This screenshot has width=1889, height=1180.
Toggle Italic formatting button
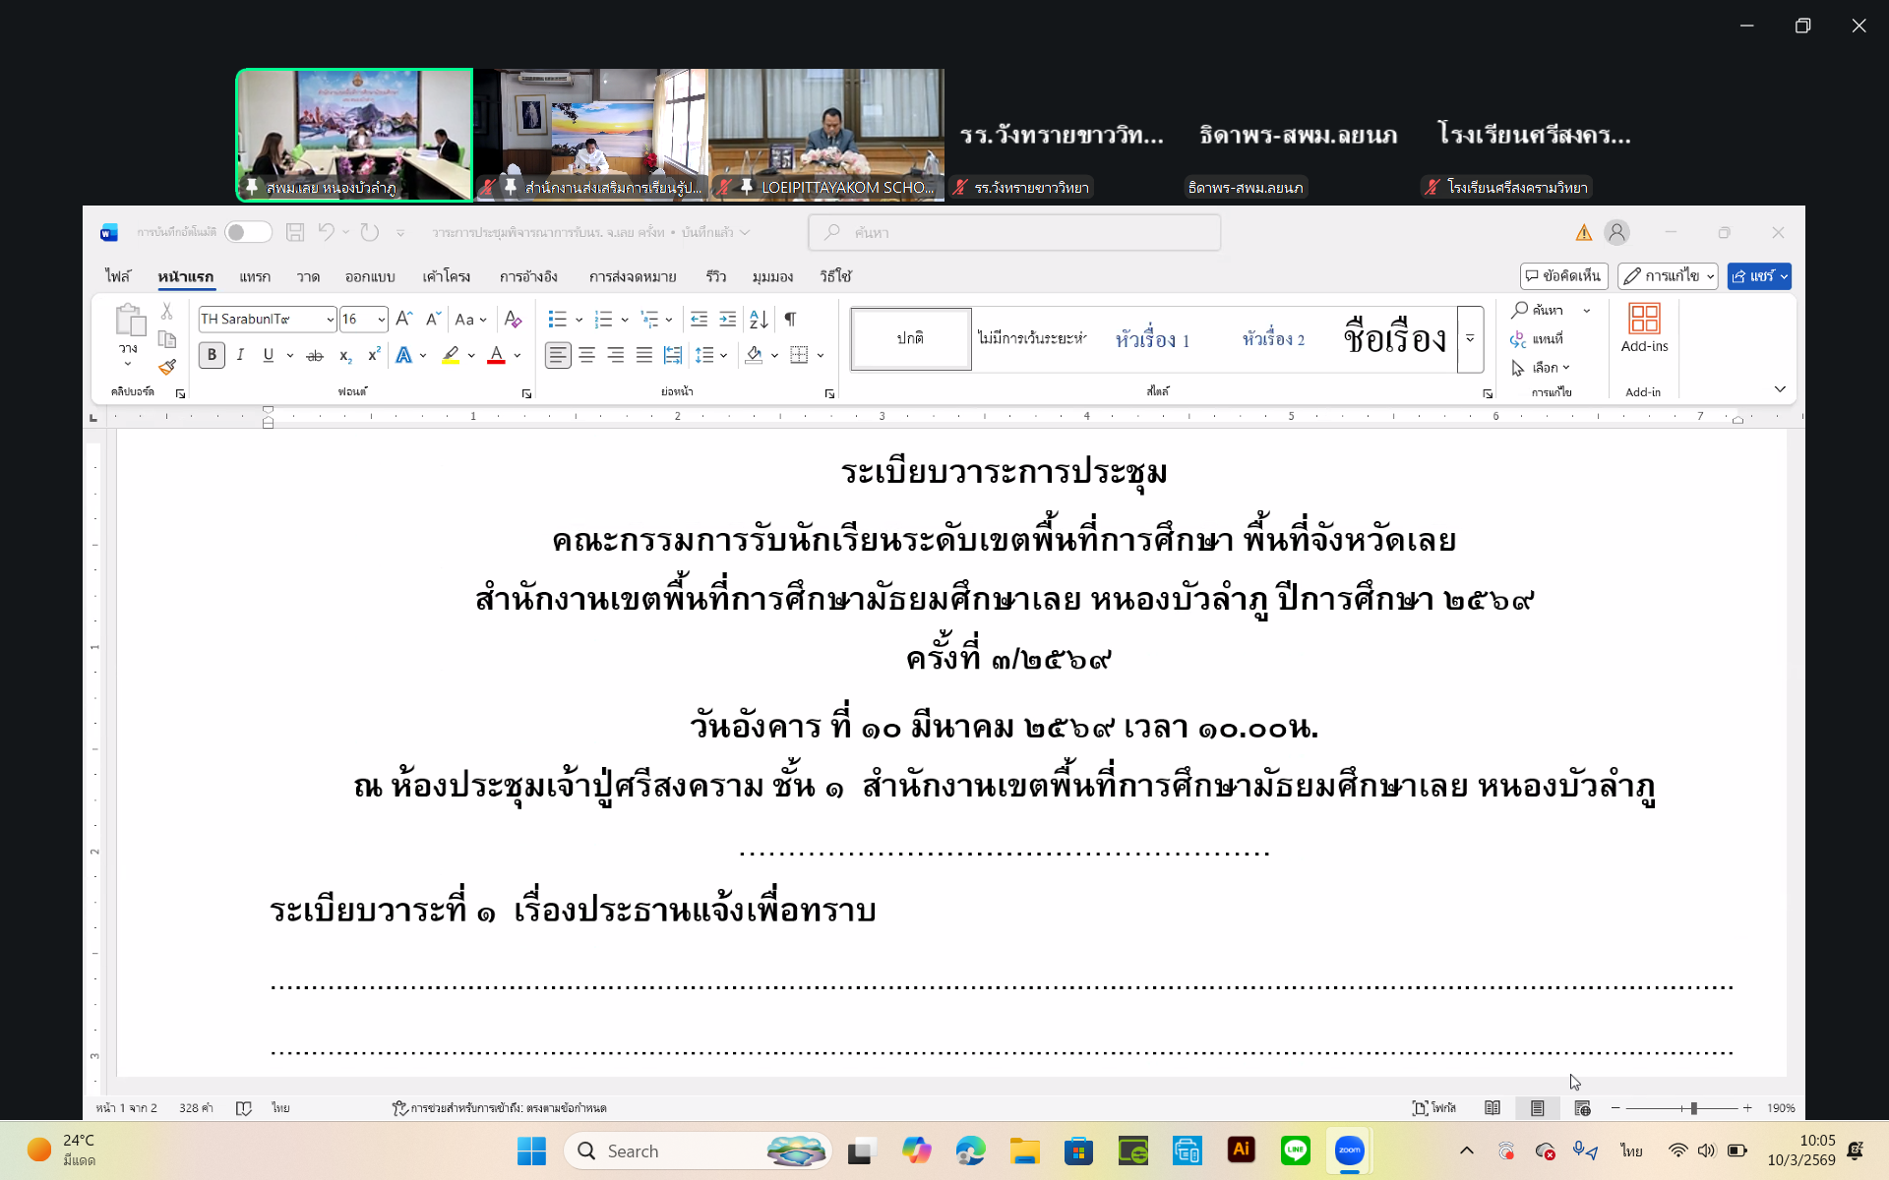point(240,355)
